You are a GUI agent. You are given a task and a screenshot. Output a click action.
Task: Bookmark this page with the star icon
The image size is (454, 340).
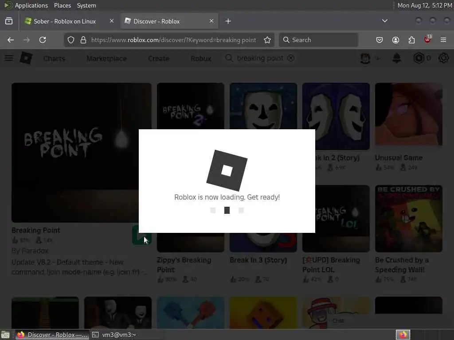pyautogui.click(x=267, y=40)
